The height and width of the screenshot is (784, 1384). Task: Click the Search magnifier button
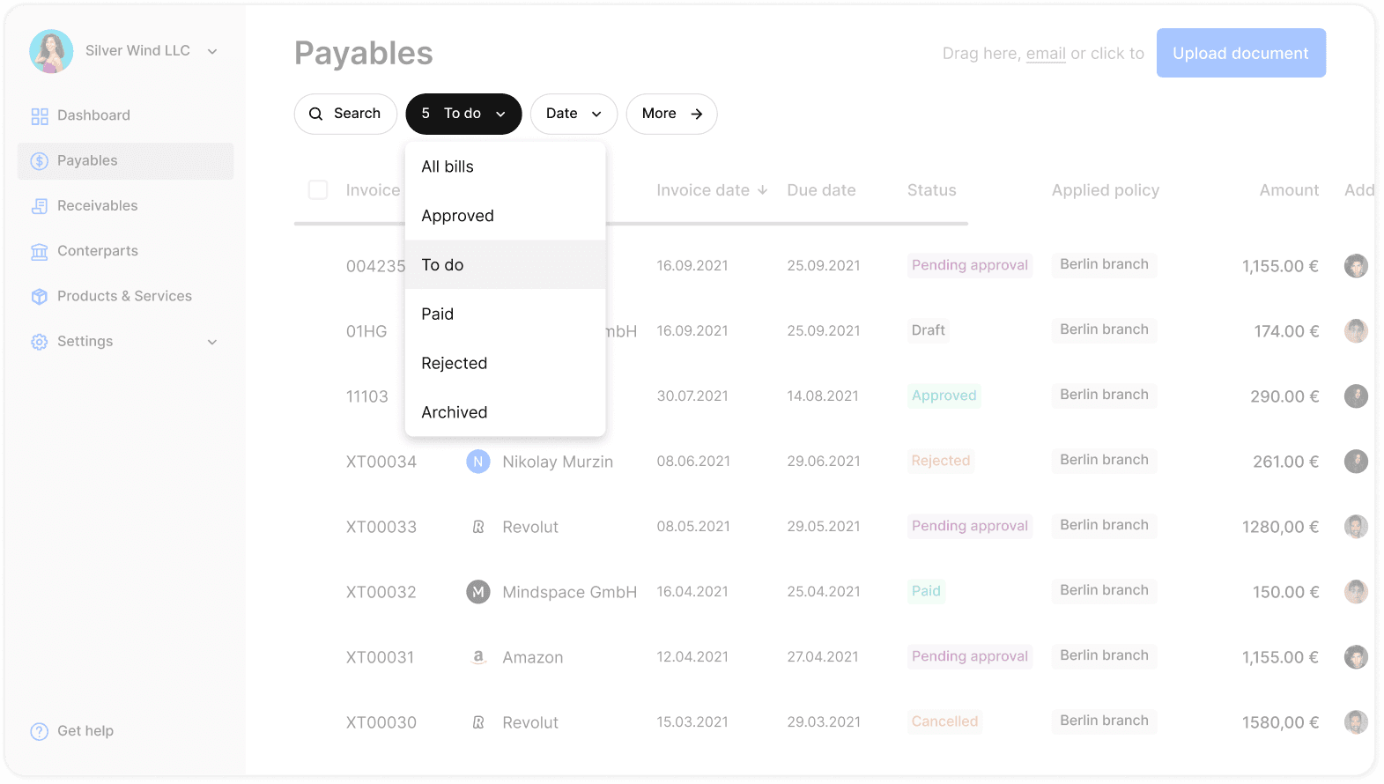(x=345, y=114)
